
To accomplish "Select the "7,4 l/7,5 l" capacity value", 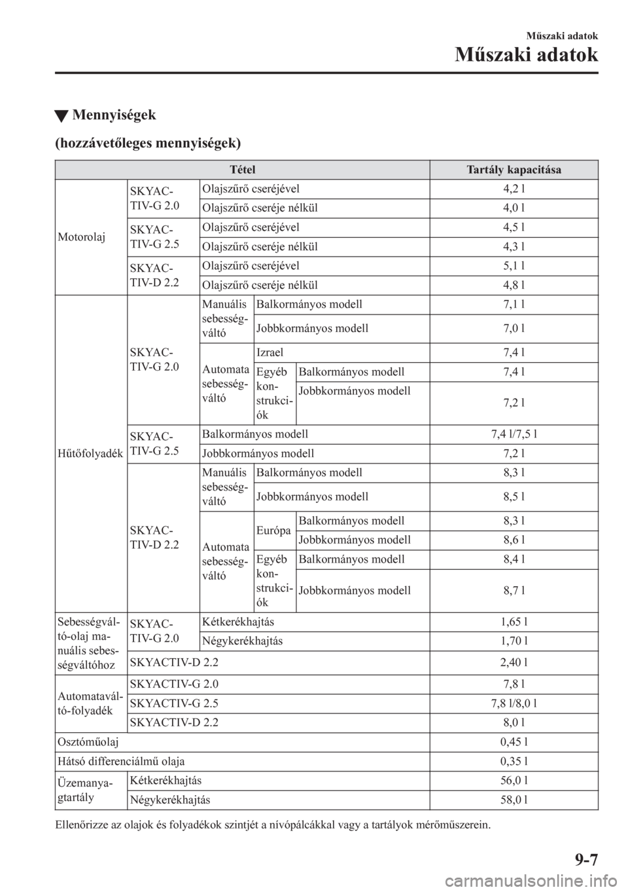I will pyautogui.click(x=514, y=434).
